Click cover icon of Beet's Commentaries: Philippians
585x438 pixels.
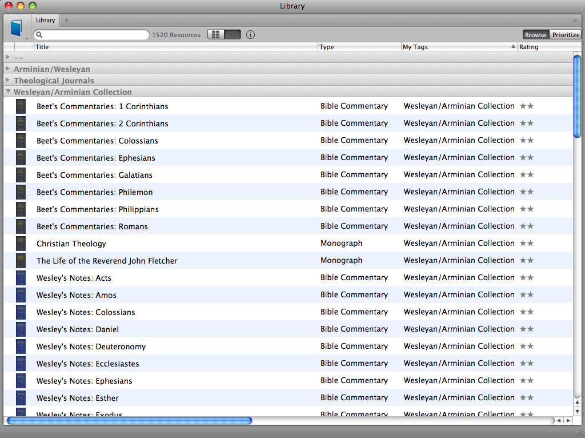point(21,209)
